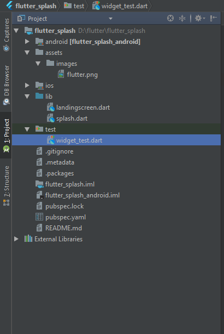224x334 pixels.
Task: Select the assets folder
Action: pos(54,53)
